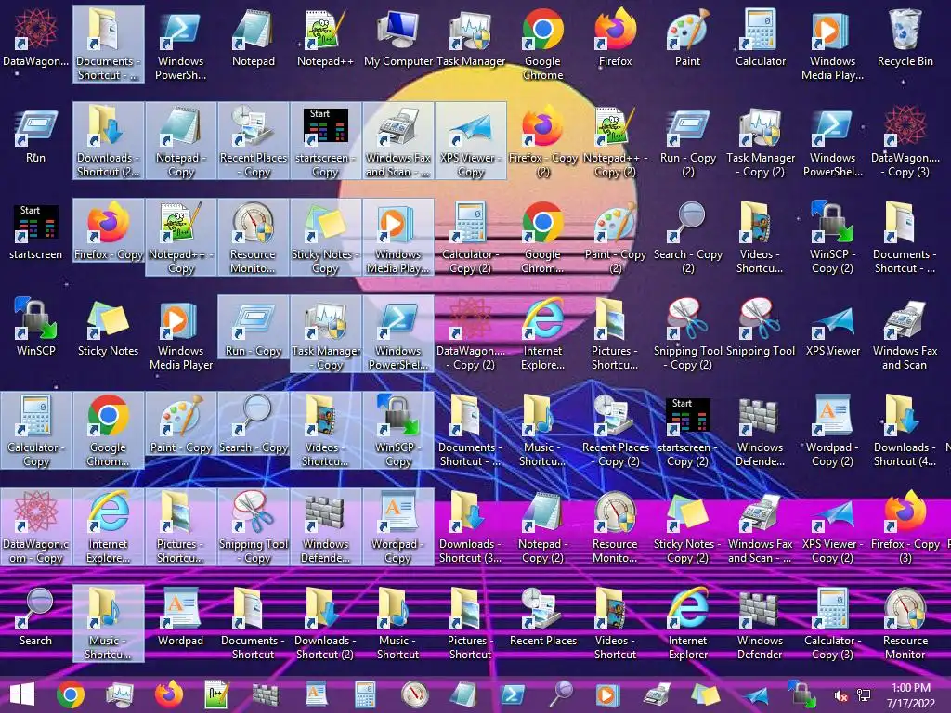Open Resource Monitor from the taskbar
951x713 pixels.
(415, 694)
